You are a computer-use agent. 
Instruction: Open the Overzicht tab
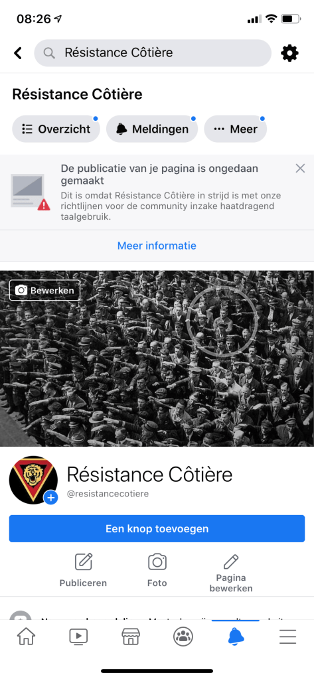[x=56, y=129]
